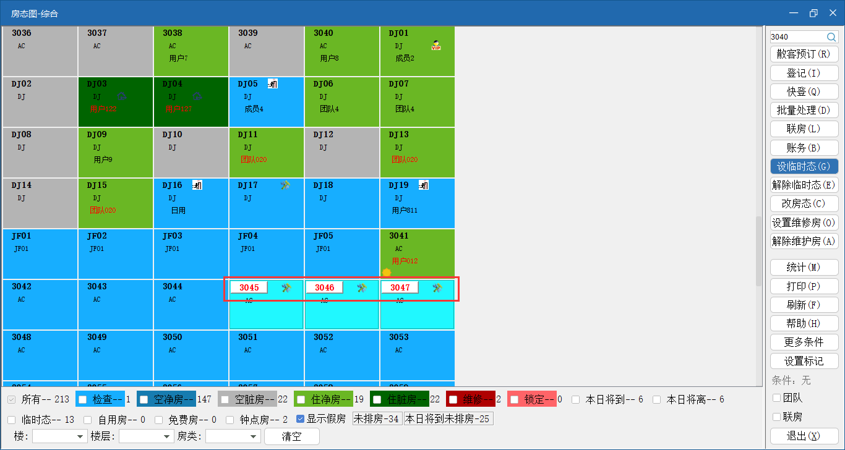The image size is (845, 450).
Task: Enable the 检查 filter checkbox
Action: pos(82,400)
